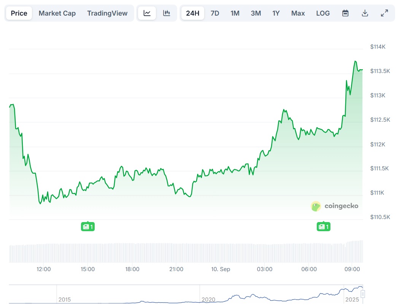Select the 24H time range
397x308 pixels.
(193, 13)
